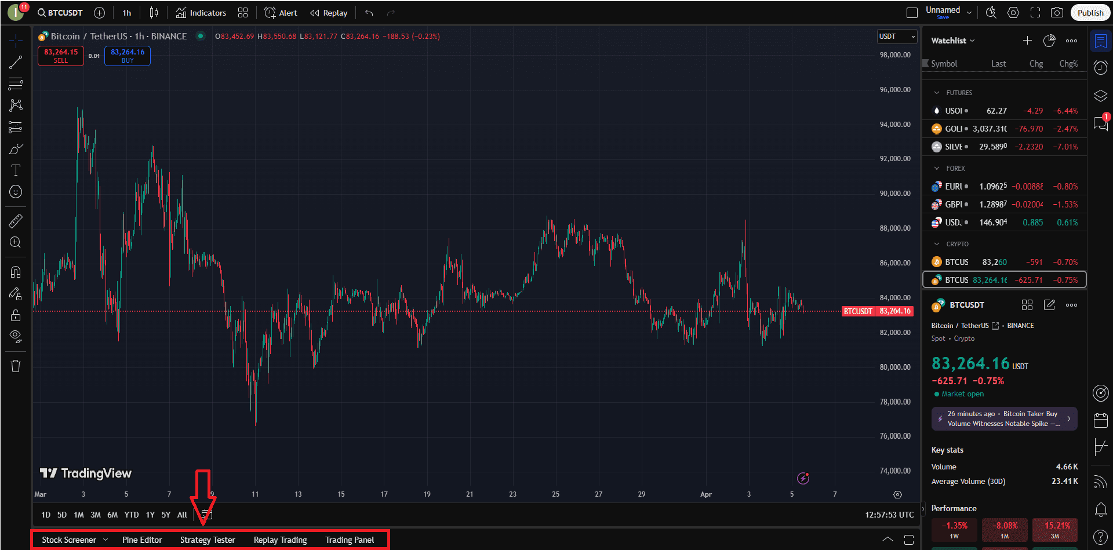Viewport: 1113px width, 550px height.
Task: Hide all drawings with eye icon
Action: [x=16, y=337]
